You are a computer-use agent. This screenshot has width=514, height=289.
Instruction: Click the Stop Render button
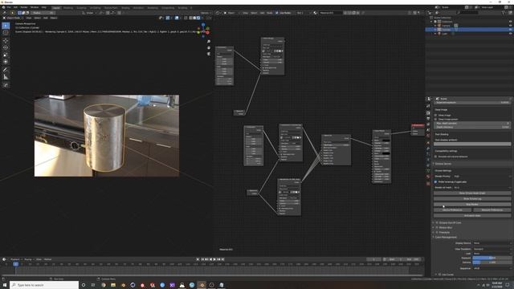472,205
